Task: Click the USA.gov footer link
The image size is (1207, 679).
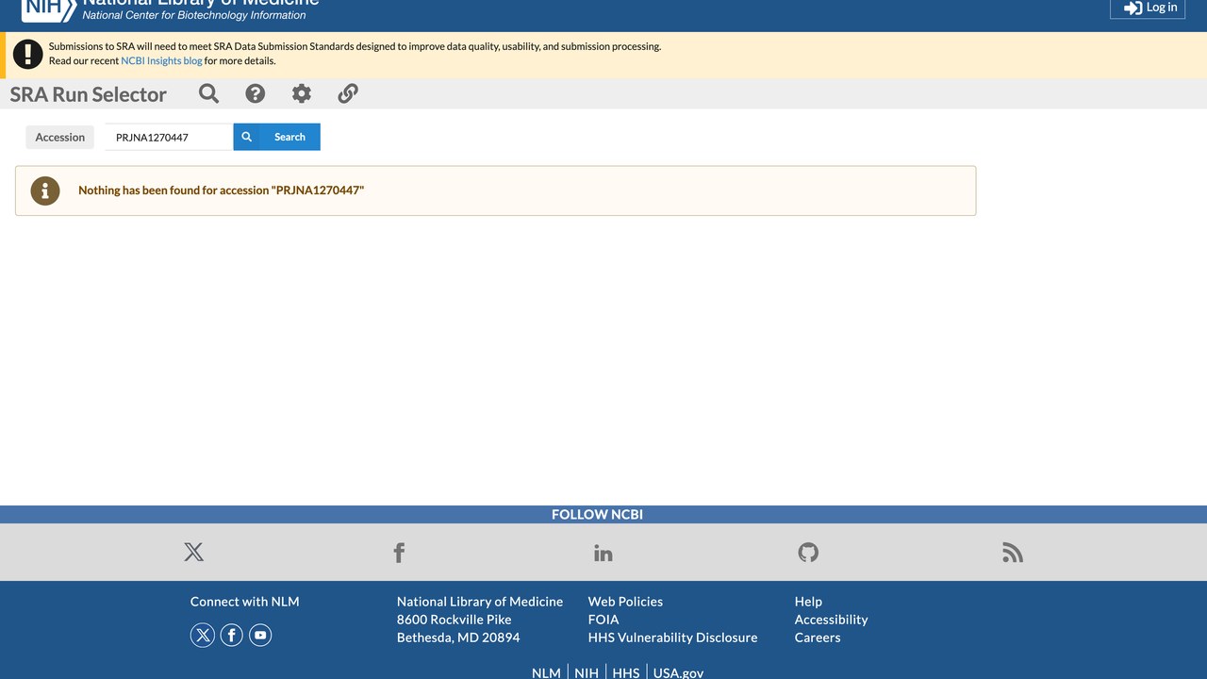Action: pyautogui.click(x=679, y=673)
